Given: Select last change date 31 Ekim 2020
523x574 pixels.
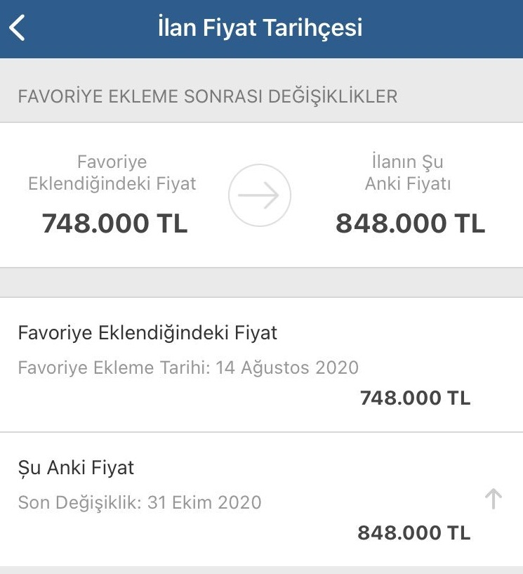Looking at the screenshot, I should pyautogui.click(x=204, y=502).
